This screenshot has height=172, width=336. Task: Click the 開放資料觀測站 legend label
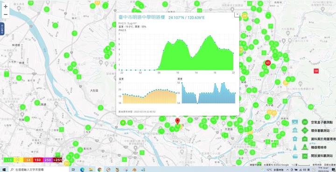click(322, 156)
